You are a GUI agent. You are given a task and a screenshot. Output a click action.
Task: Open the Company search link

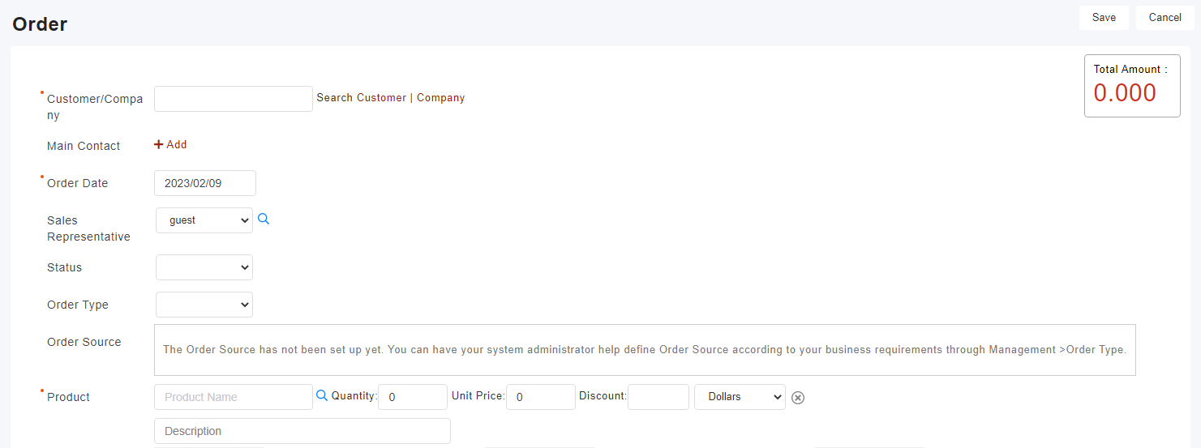click(x=441, y=97)
